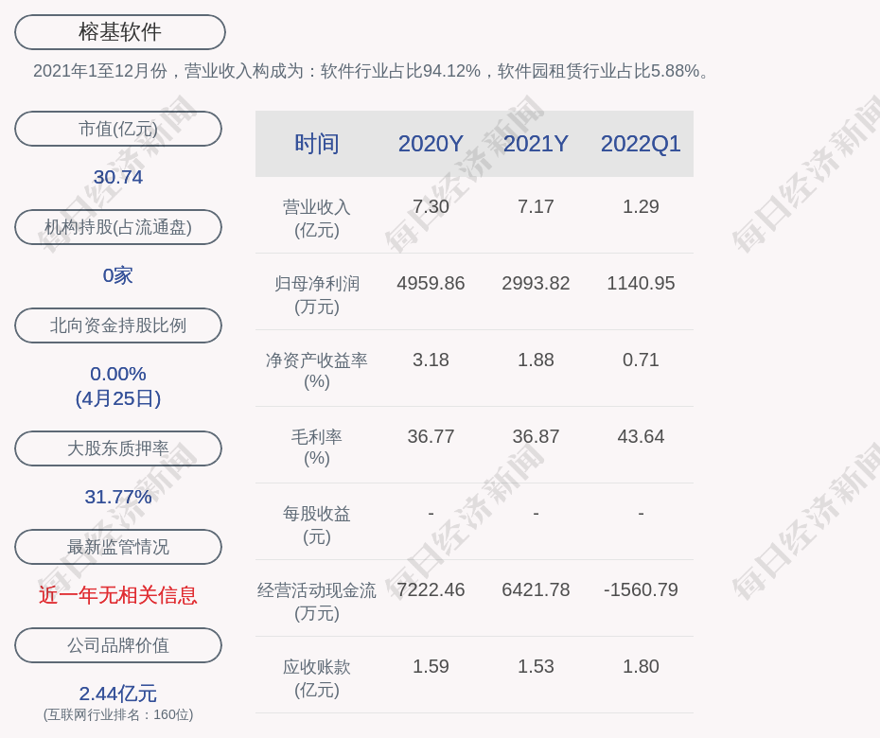Select ROE value 3.18

click(x=431, y=360)
